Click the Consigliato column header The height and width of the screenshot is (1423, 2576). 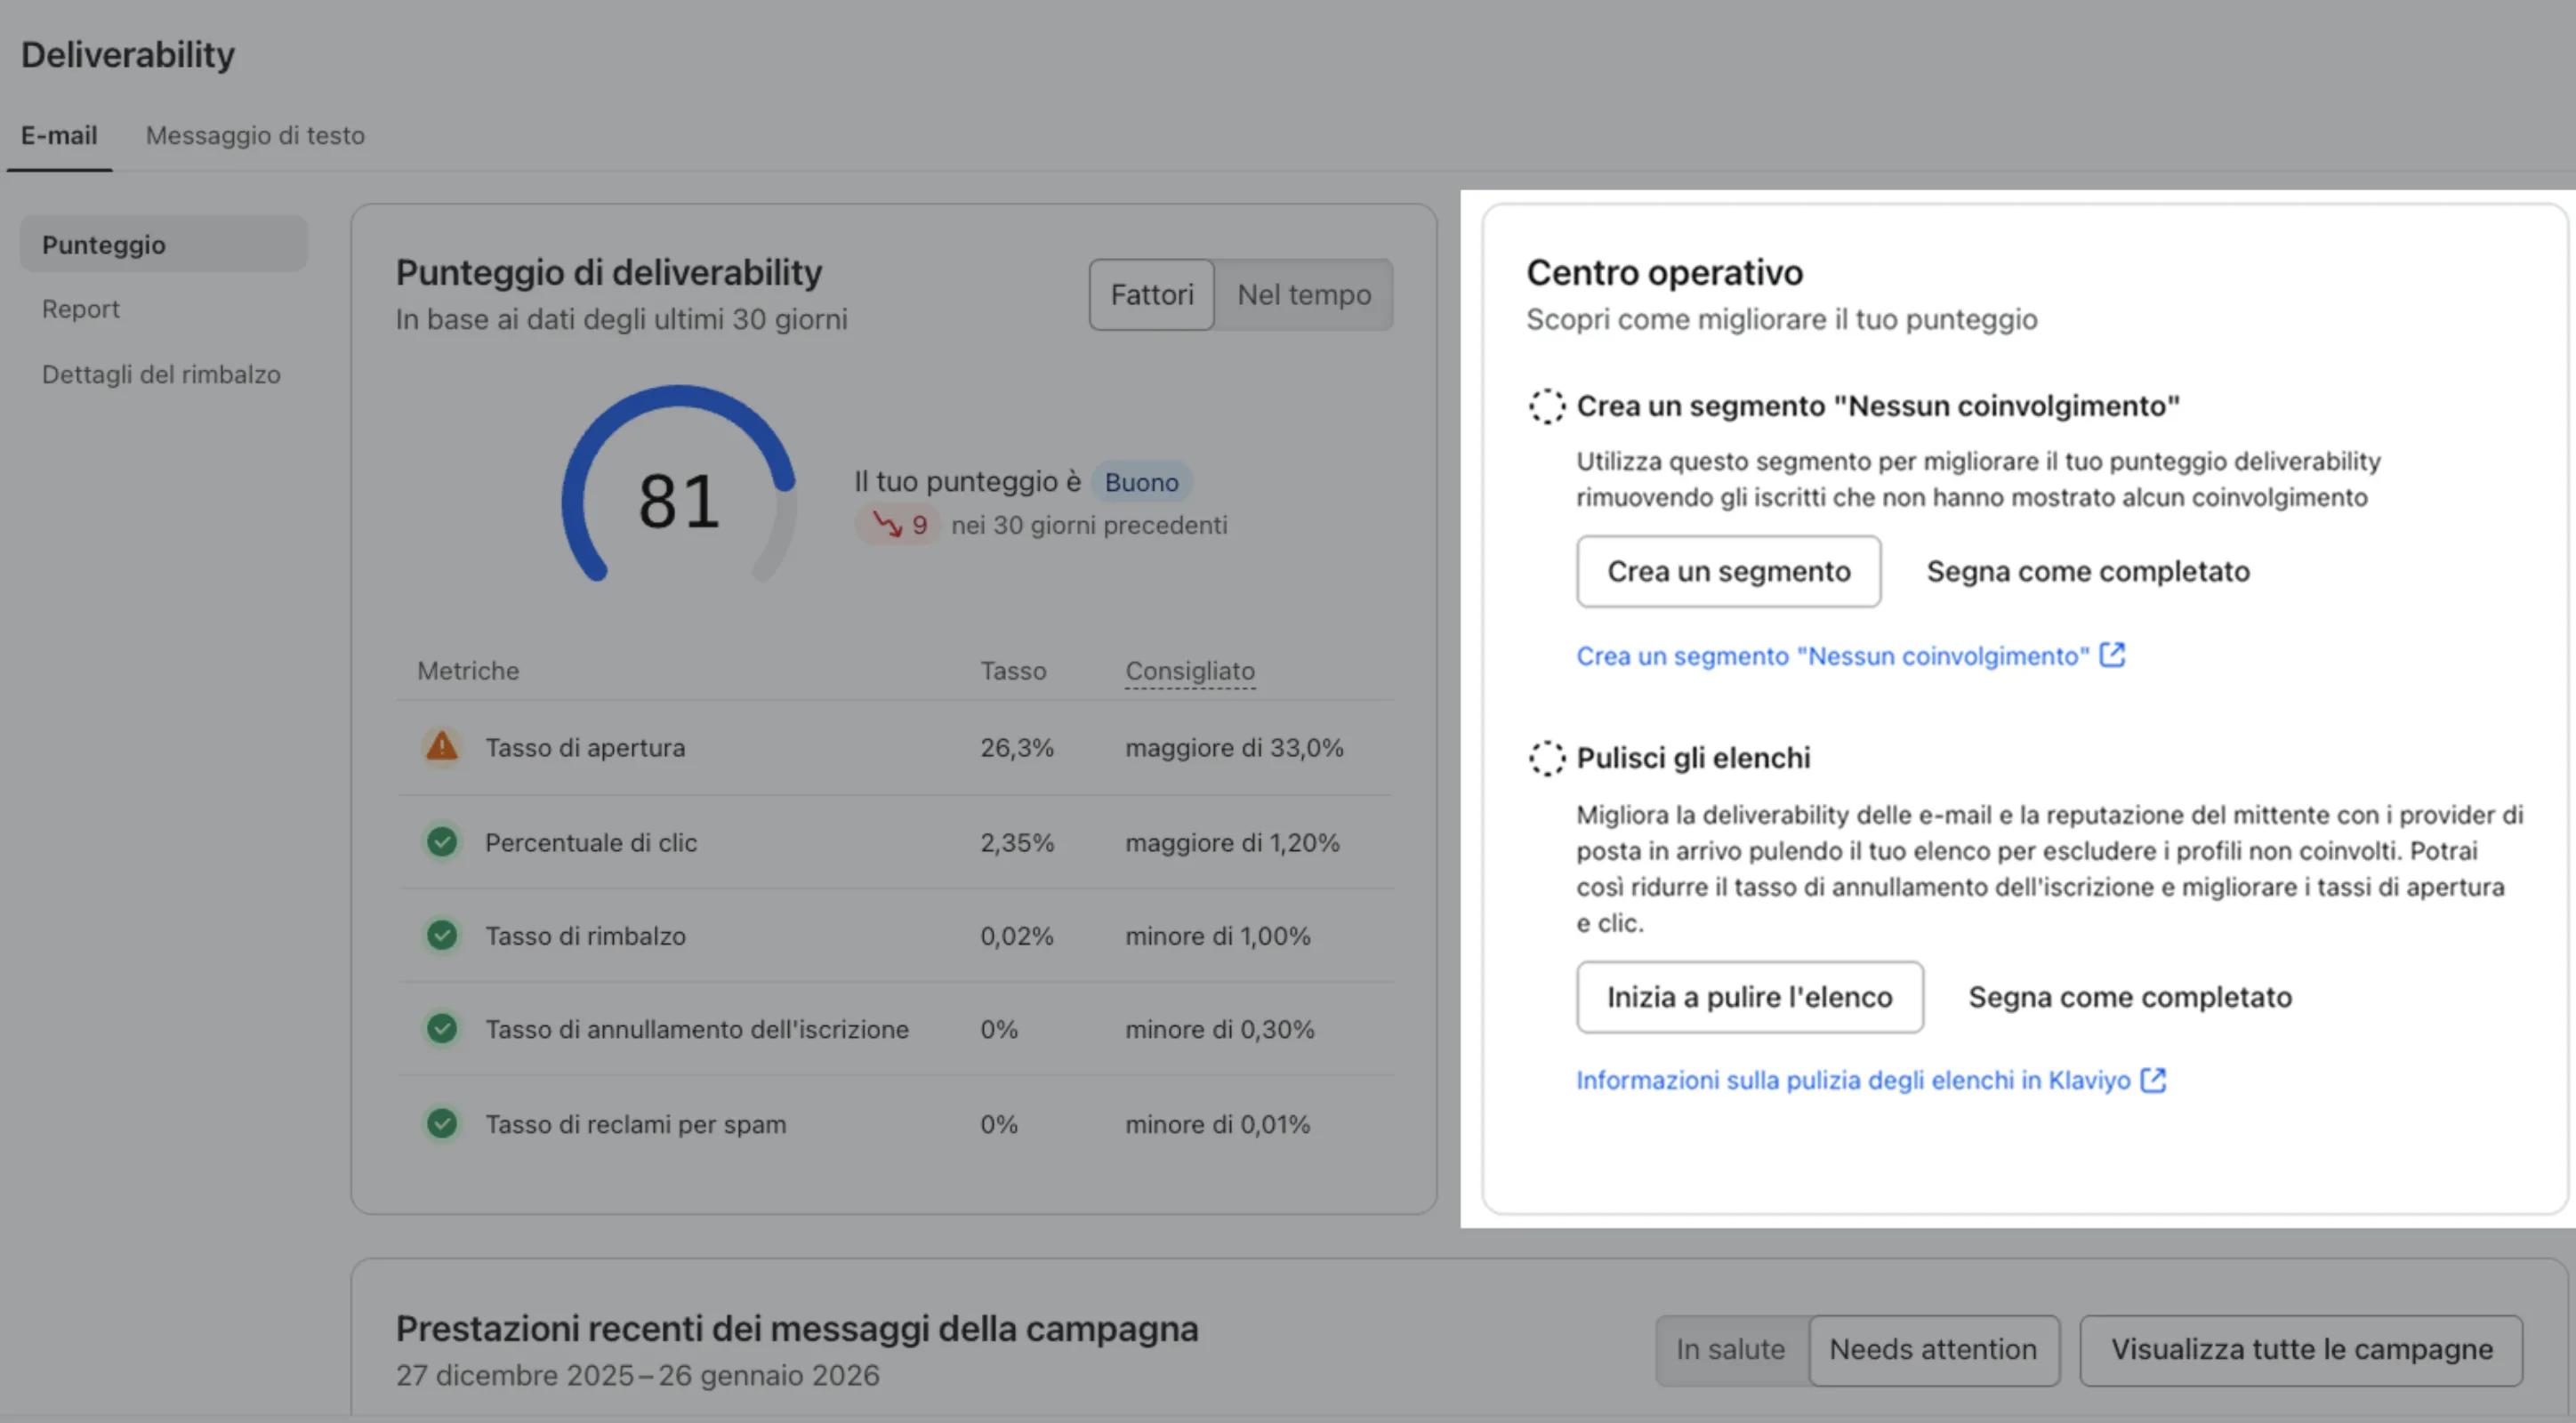point(1189,670)
